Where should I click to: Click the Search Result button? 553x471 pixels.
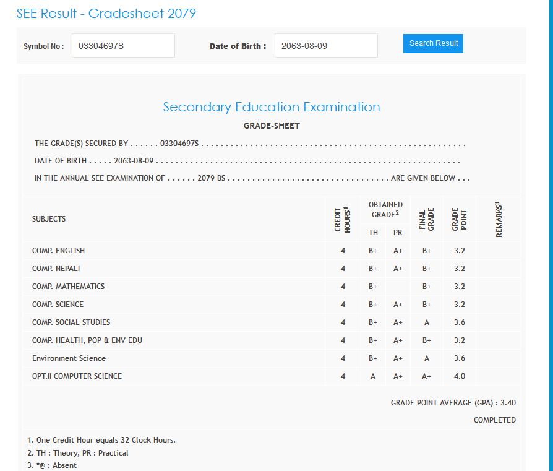coord(433,43)
